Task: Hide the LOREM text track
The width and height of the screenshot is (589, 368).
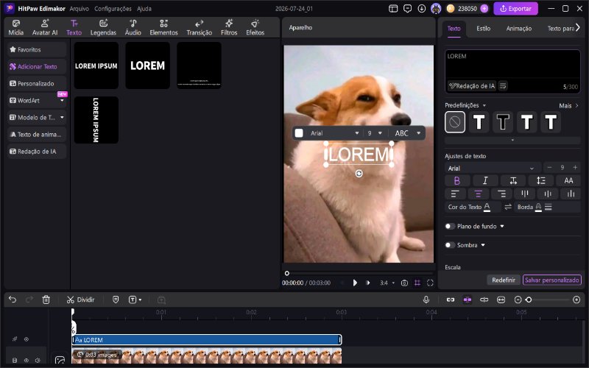Action: coord(27,339)
